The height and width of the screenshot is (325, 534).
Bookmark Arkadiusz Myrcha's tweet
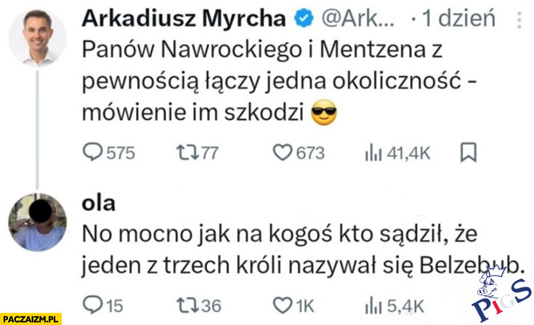click(468, 153)
